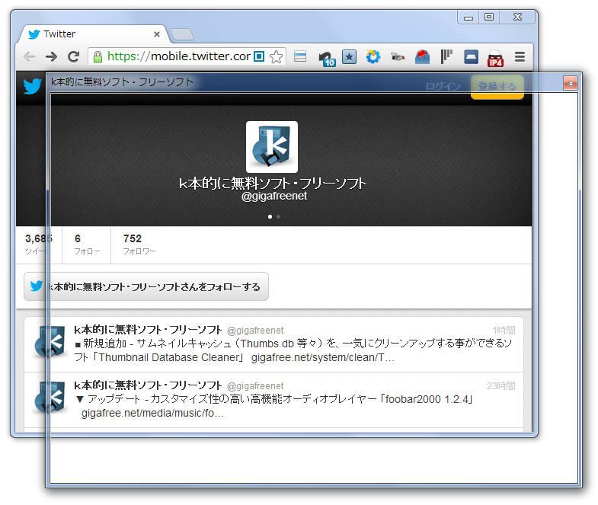Click author name on the Thumbnail Database Cleaner tweet

148,330
